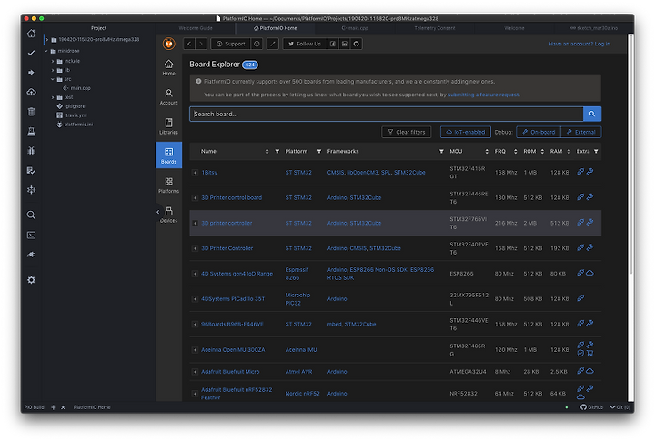Screen dimensions: 655x441
Task: Open the Account section in PIO Home
Action: point(169,97)
